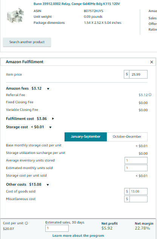Image resolution: width=157 pixels, height=239 pixels.
Task: Select the January-September storage period
Action: click(86, 137)
